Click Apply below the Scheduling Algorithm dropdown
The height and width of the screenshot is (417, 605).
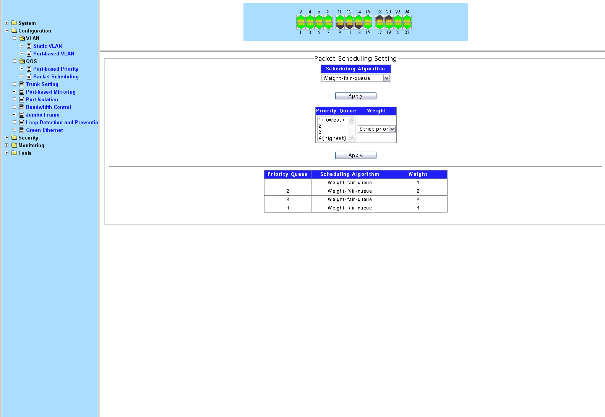click(355, 96)
